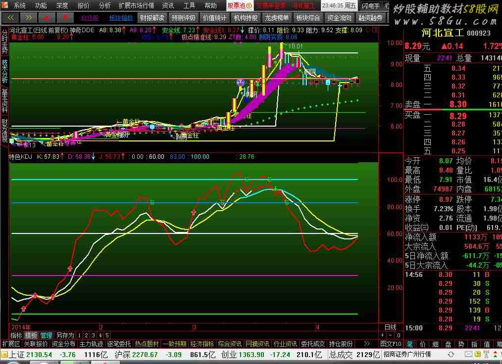Screen dimensions: 502x364
Task: Open the 功能 menu
Action: 41,5
